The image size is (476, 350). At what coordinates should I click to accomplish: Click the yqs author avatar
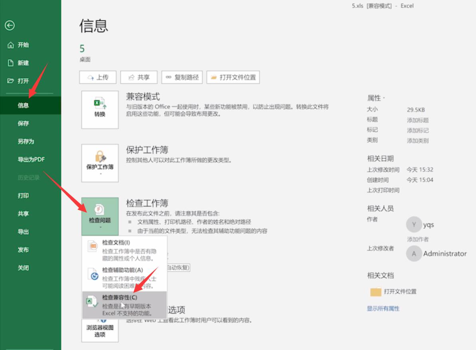(414, 225)
